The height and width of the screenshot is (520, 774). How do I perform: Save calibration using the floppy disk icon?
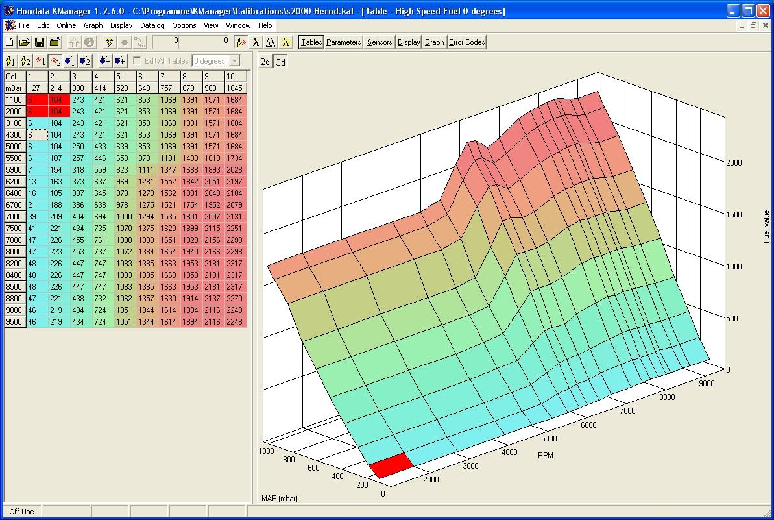click(40, 42)
